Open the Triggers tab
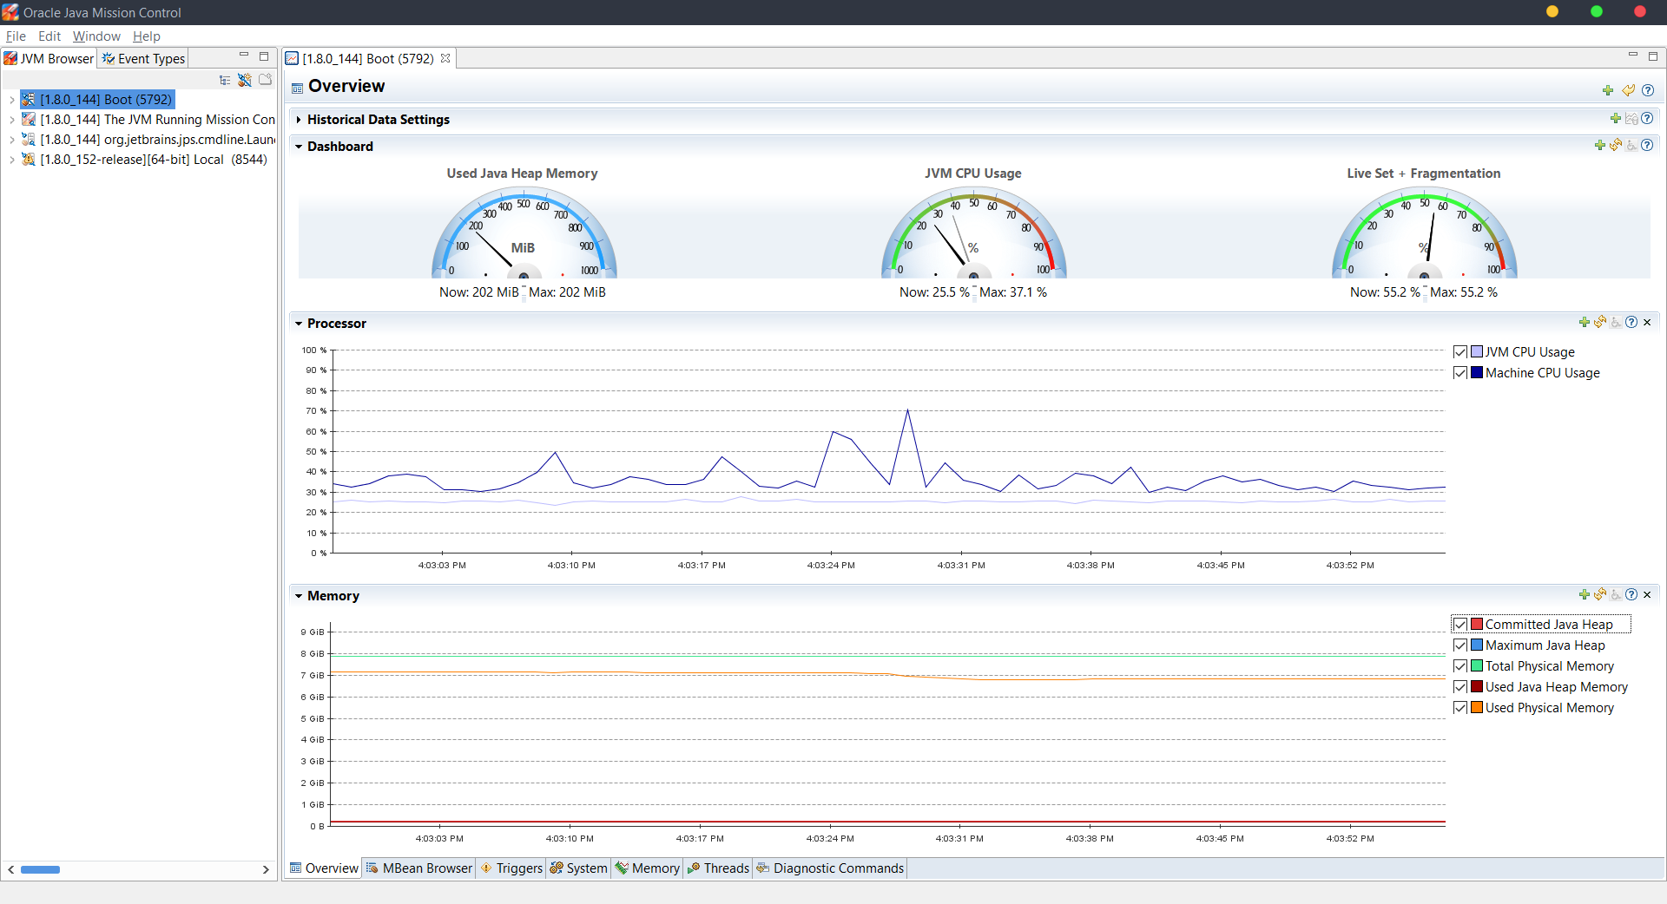Image resolution: width=1667 pixels, height=904 pixels. point(511,868)
